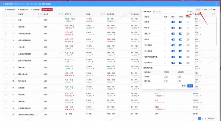The image size is (221, 121).
Task: Click the 默认 reset-to-default icon
Action: (190, 11)
